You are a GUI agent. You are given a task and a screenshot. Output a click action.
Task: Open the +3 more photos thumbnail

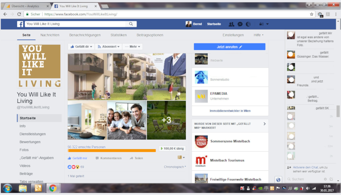(166, 120)
